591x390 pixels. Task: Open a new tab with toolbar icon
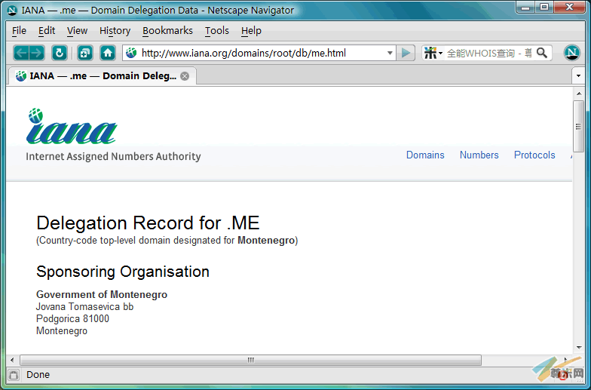84,53
